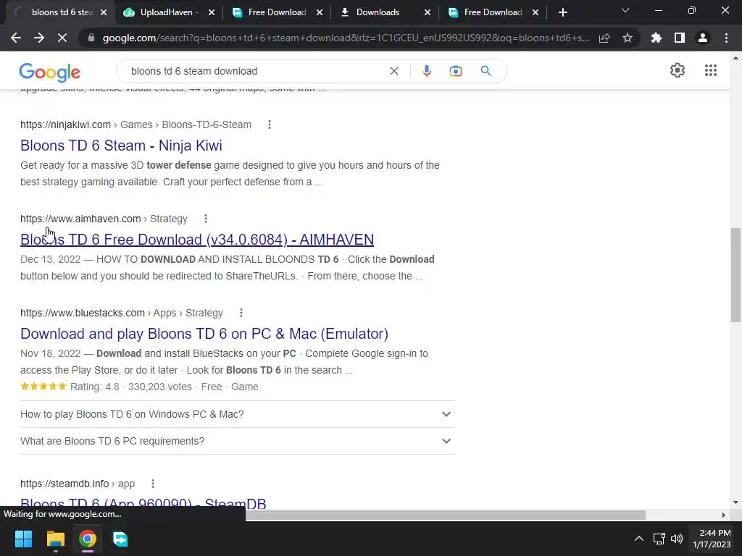Screen dimensions: 742x556
Task: Show hidden system tray icons
Action: [x=639, y=539]
